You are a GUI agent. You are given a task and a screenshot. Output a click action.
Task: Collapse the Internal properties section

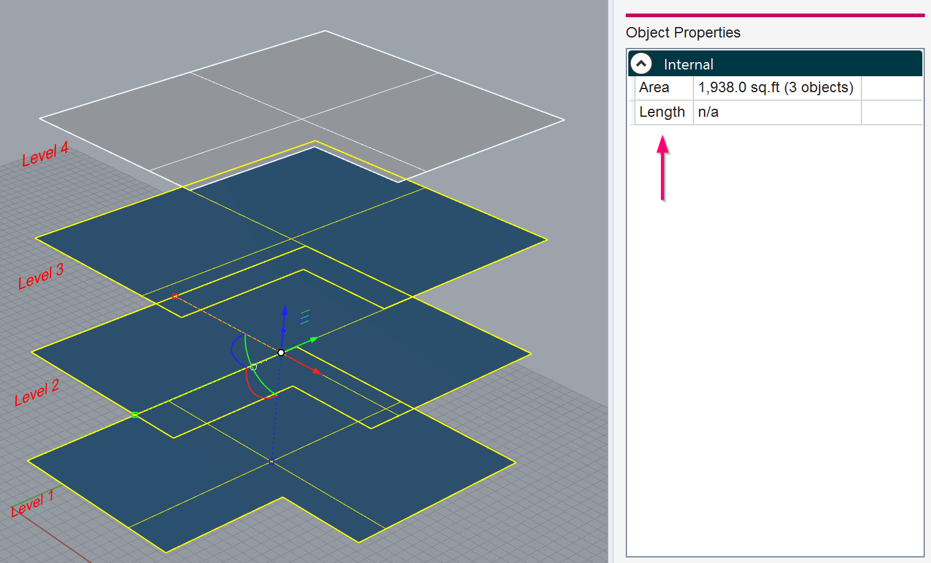(x=641, y=63)
